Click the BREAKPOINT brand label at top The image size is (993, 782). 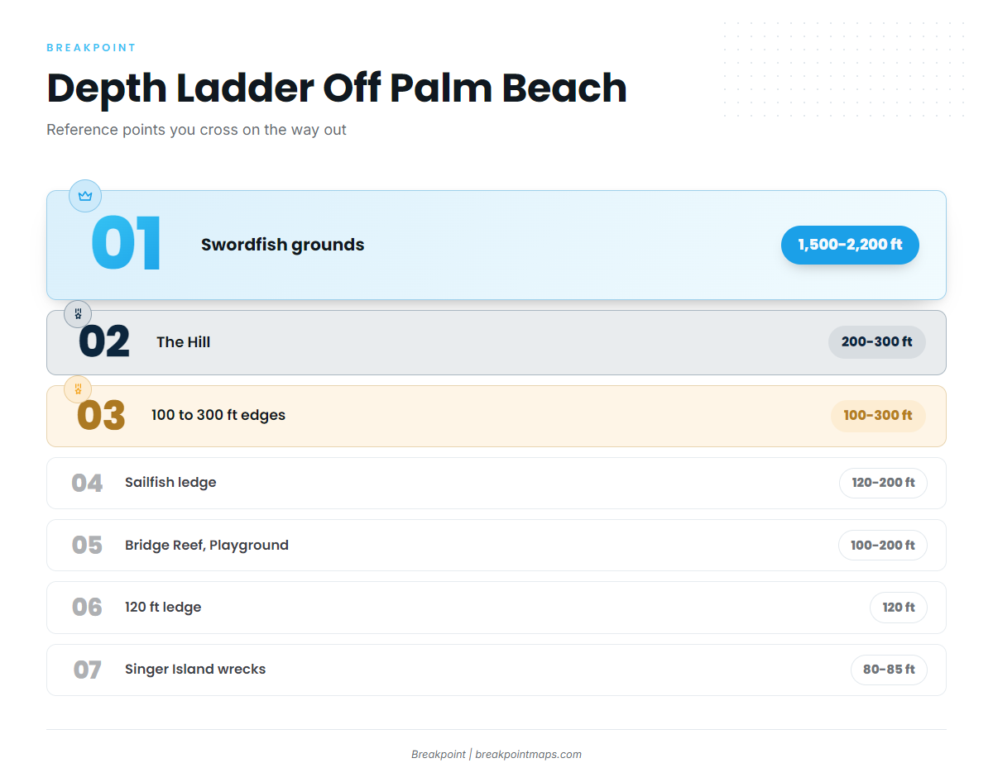pos(91,48)
